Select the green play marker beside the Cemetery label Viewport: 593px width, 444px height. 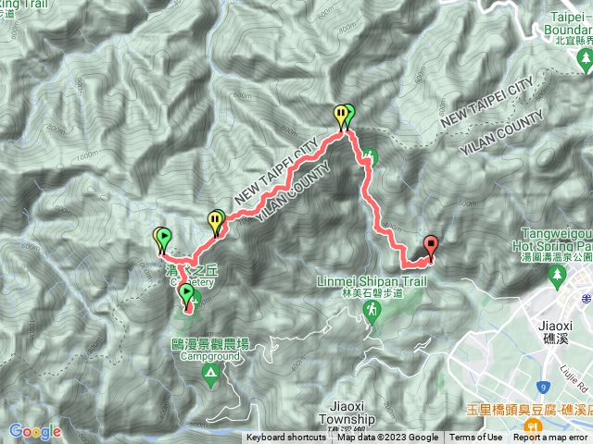(x=164, y=240)
